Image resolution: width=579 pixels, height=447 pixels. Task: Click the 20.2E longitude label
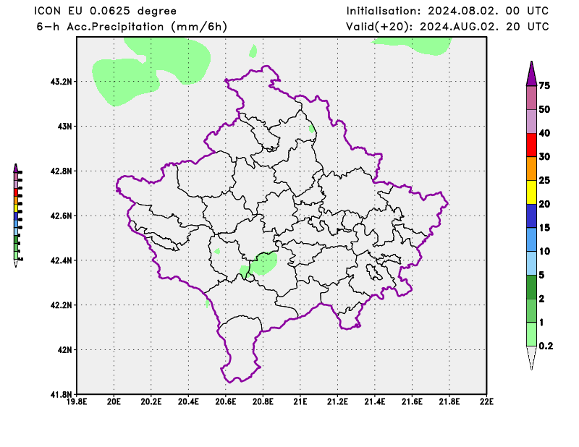pos(151,401)
